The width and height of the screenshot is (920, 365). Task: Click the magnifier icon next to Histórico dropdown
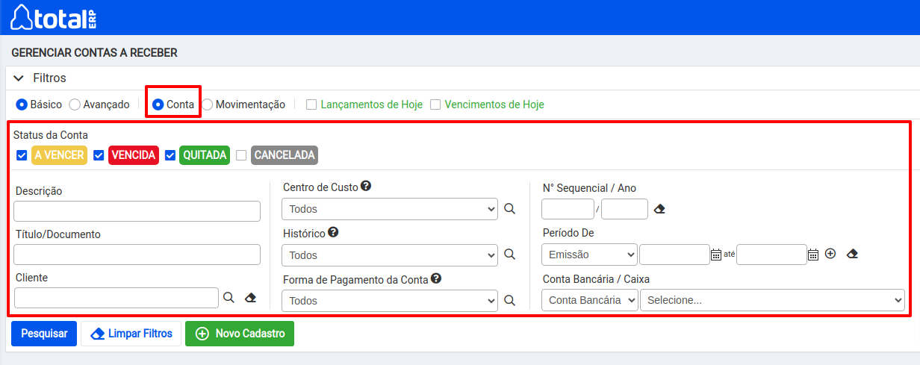pyautogui.click(x=509, y=255)
